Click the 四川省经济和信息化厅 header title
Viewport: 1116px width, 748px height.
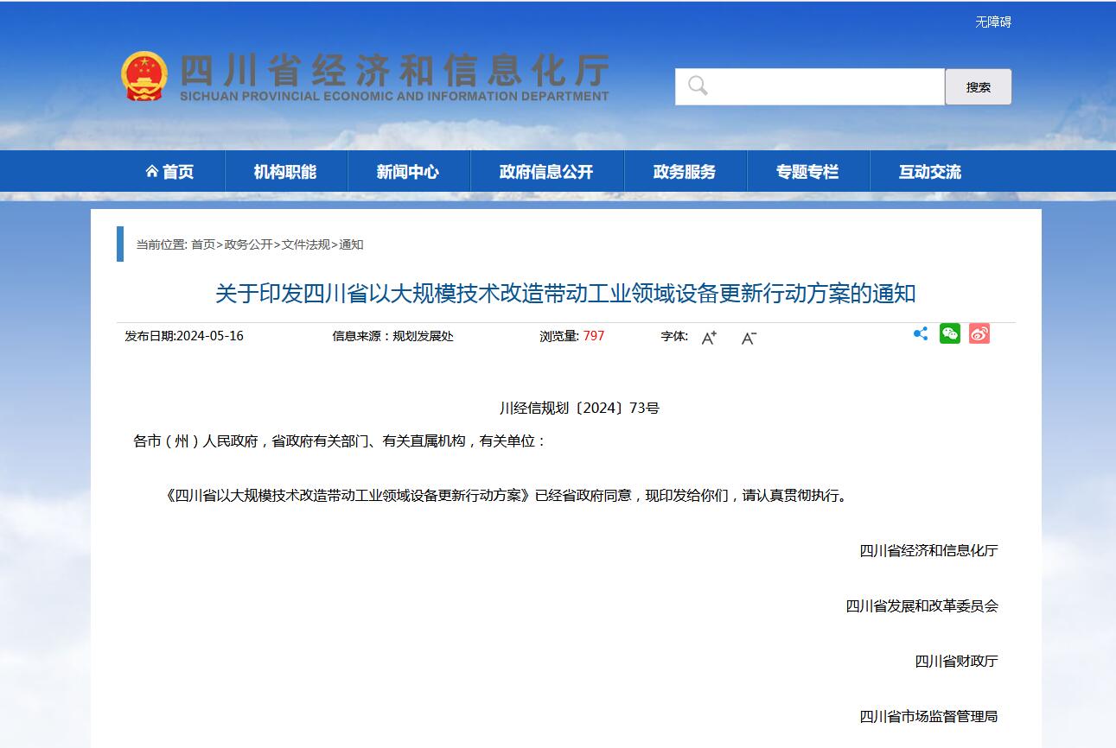pyautogui.click(x=395, y=69)
